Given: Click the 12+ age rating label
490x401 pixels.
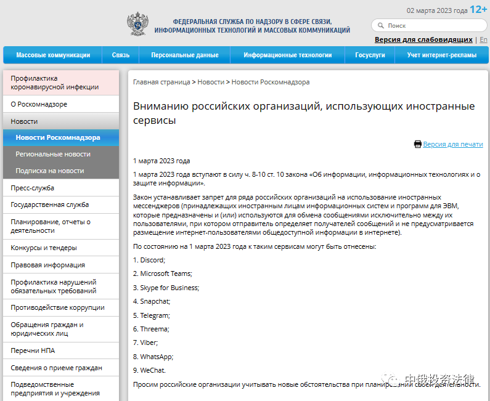Looking at the screenshot, I should (478, 9).
